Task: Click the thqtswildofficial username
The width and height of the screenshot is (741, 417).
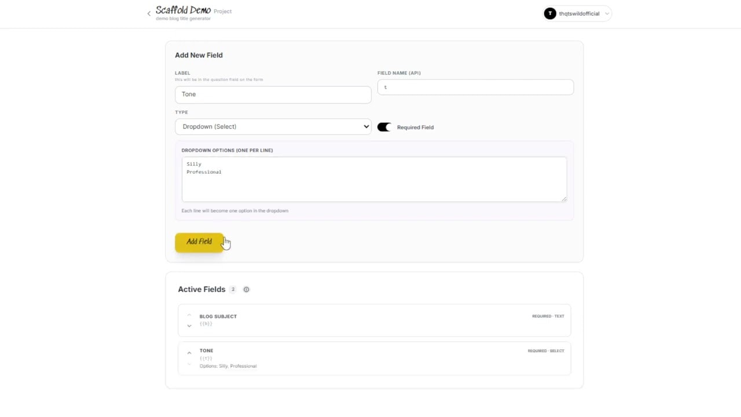Action: pyautogui.click(x=579, y=13)
